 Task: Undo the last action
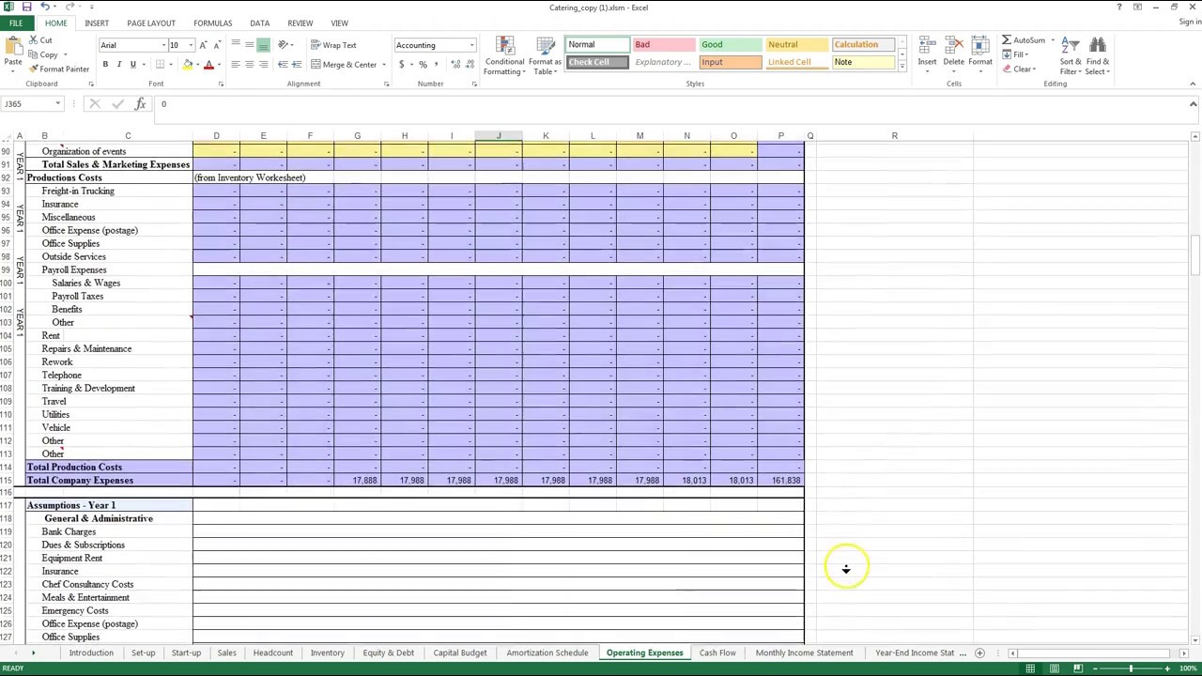point(43,8)
